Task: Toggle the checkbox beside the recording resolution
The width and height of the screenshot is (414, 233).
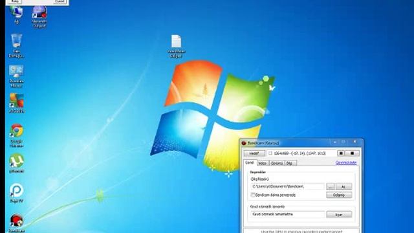Action: pos(270,153)
